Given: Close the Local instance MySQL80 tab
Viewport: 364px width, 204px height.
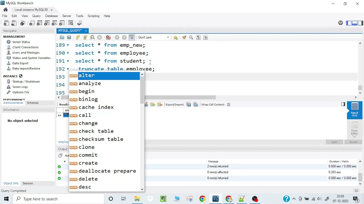Looking at the screenshot, I should pos(51,10).
